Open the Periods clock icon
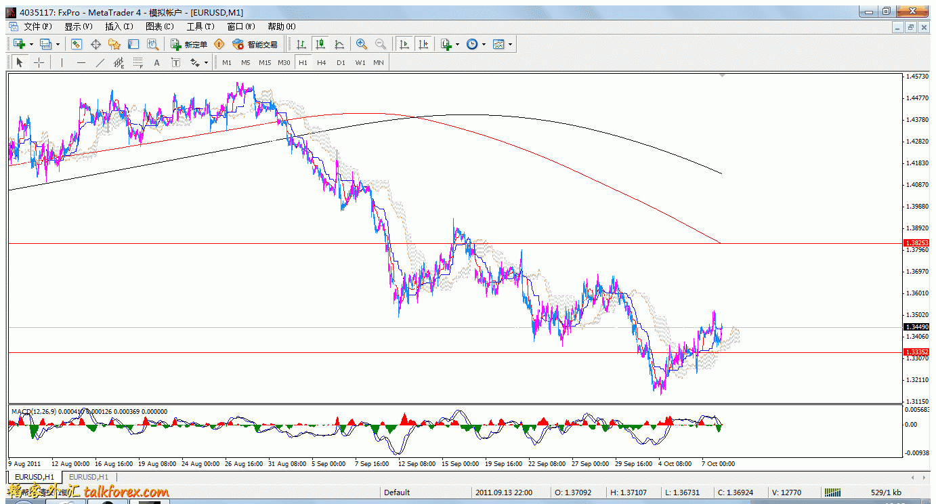 coord(472,44)
